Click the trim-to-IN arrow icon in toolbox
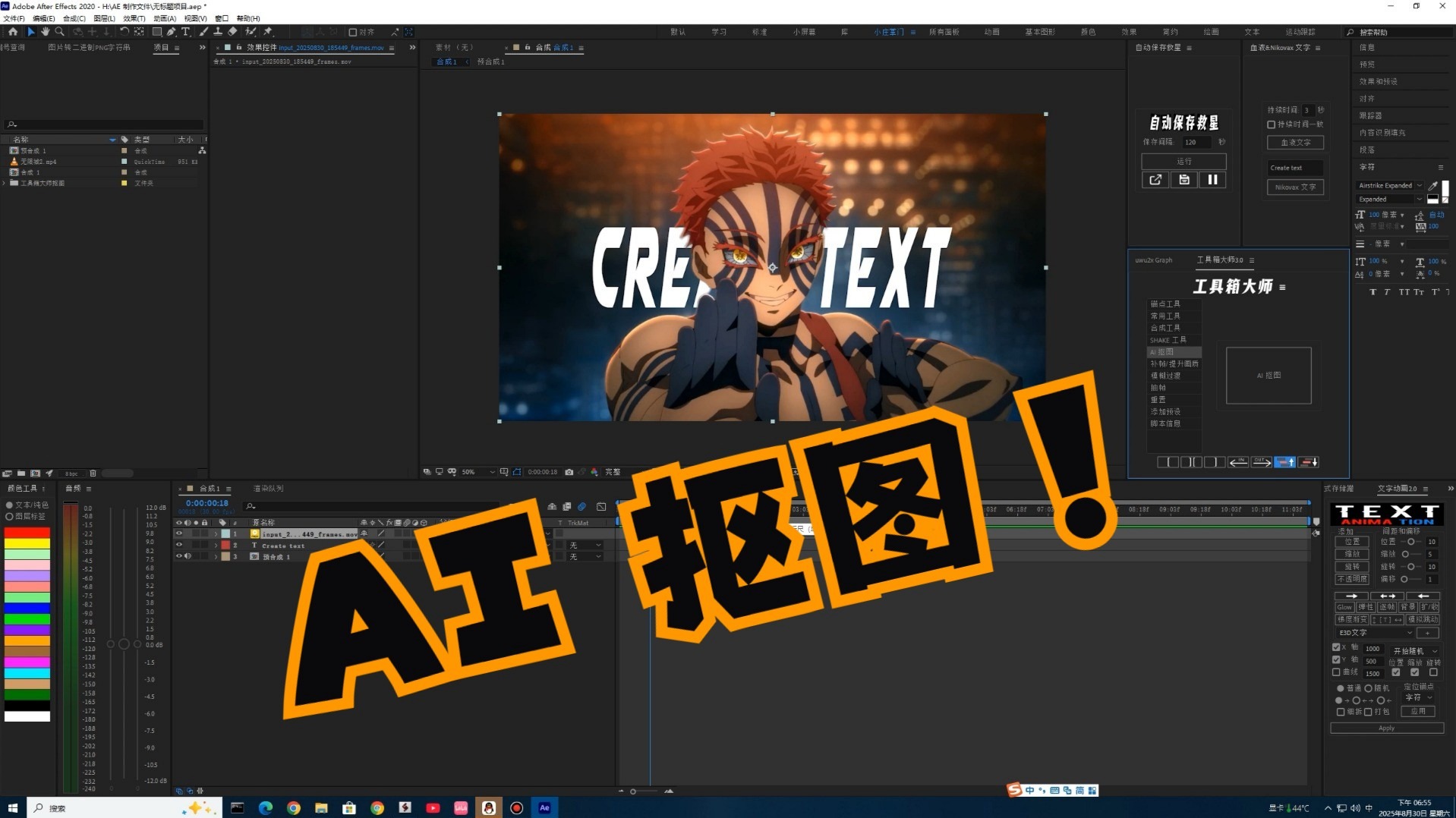 click(x=1238, y=462)
